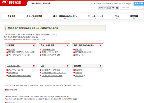This screenshot has height=103, width=144.
Task: Switch to the English site
Action: coord(129,4)
